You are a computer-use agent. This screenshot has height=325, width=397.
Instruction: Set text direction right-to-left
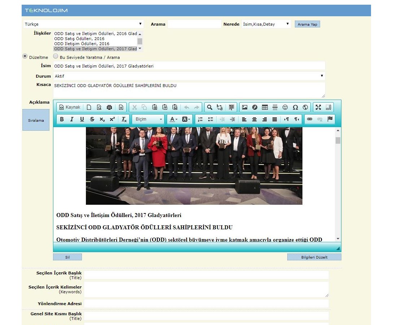(x=296, y=119)
